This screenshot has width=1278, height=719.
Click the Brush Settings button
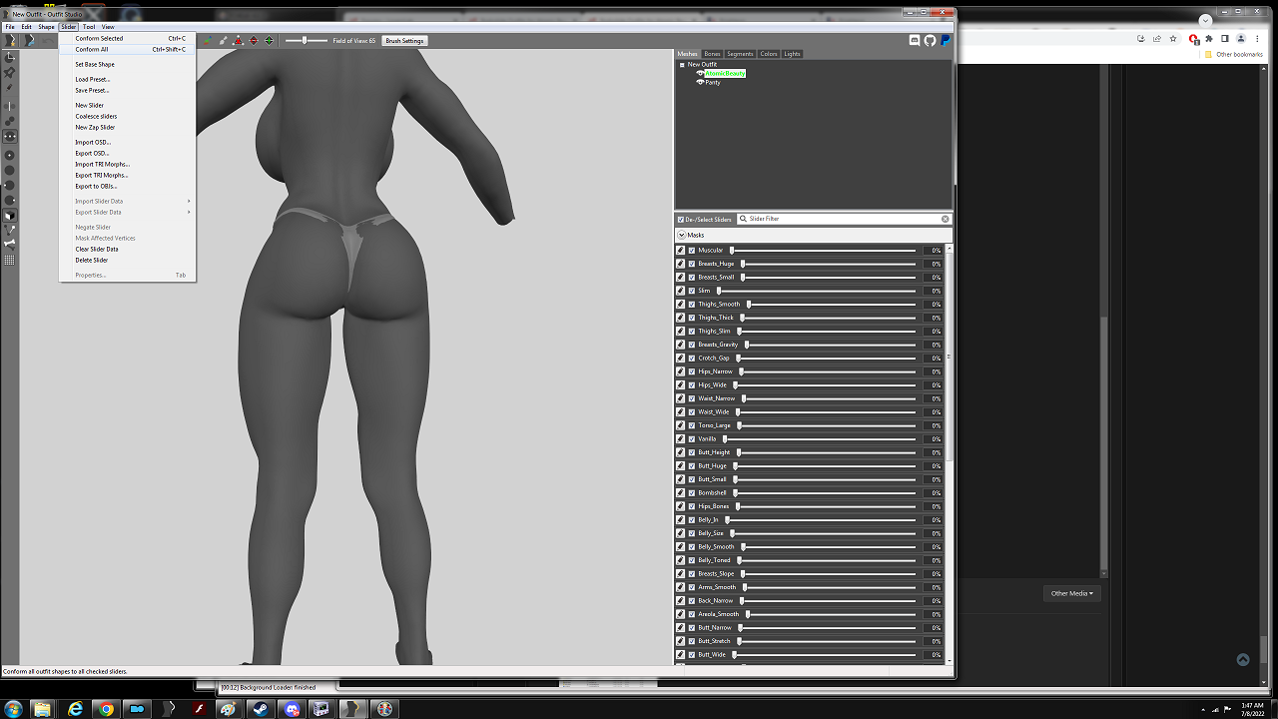(405, 41)
